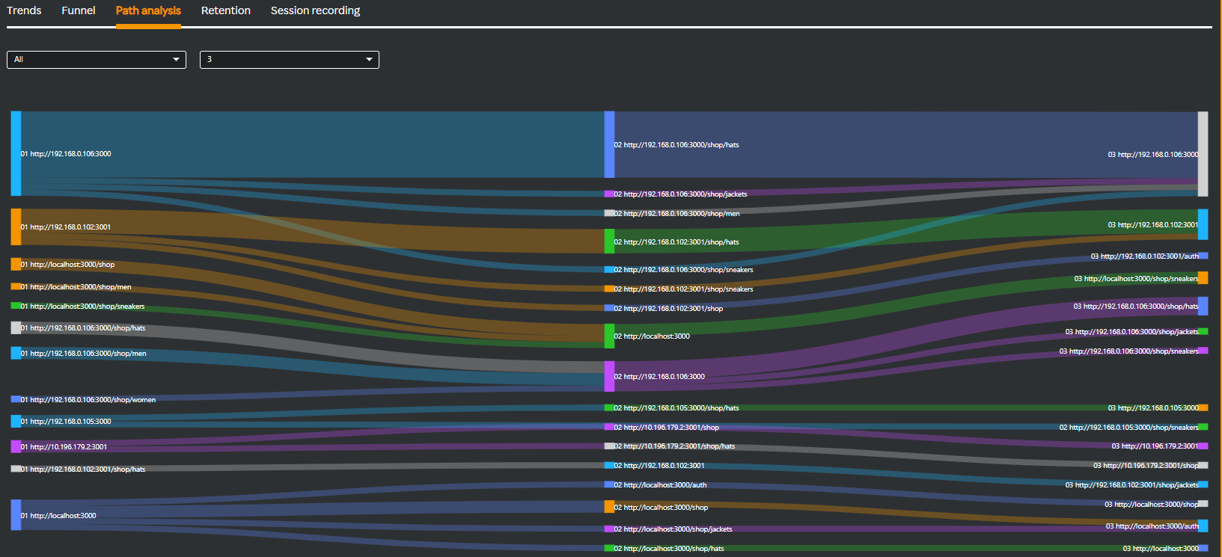1222x557 pixels.
Task: Open the Funnel tab
Action: pyautogui.click(x=79, y=10)
